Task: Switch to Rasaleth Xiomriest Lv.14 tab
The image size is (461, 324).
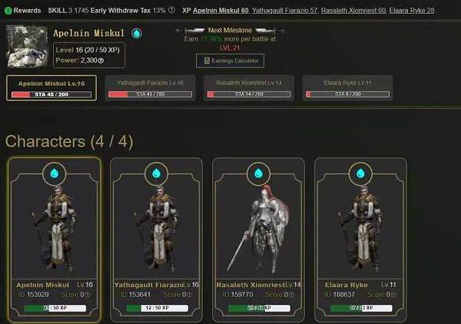Action: pyautogui.click(x=249, y=88)
